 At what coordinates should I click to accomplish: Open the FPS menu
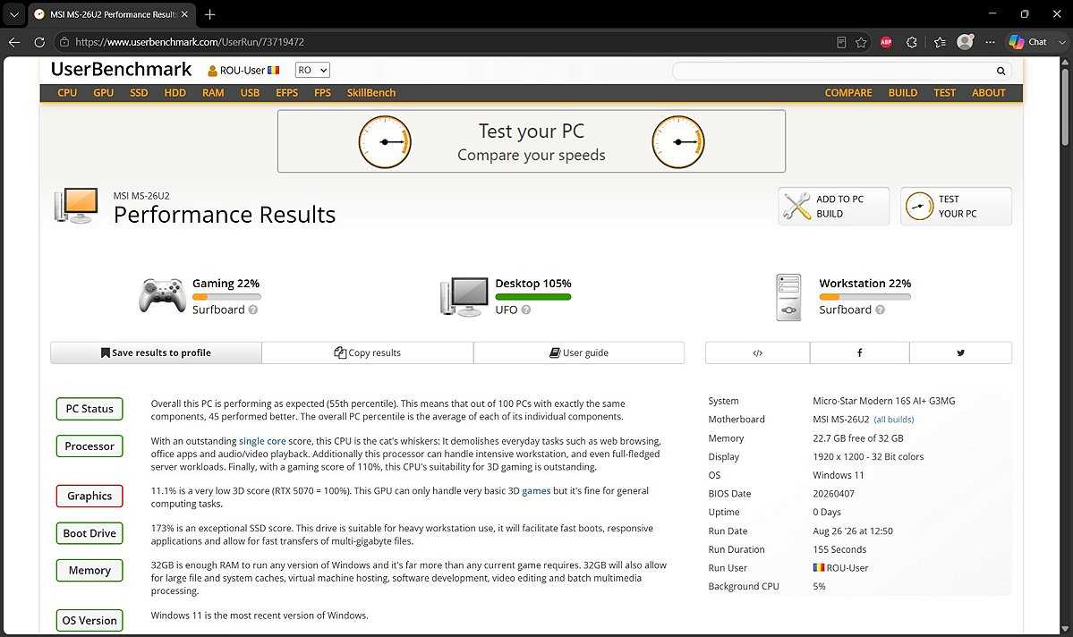(x=322, y=93)
